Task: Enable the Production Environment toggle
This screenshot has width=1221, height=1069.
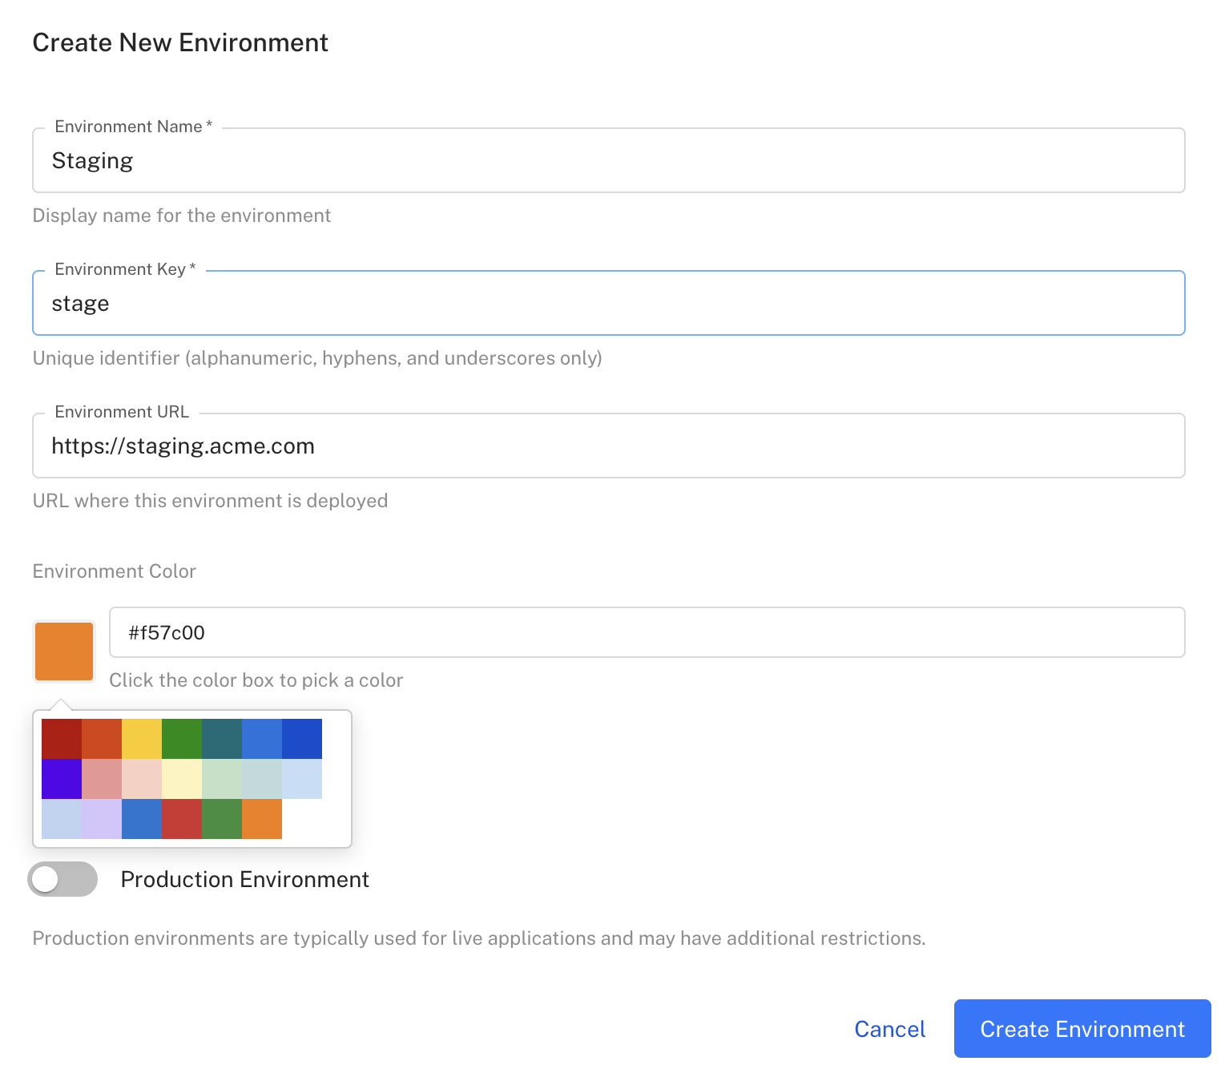Action: (x=62, y=879)
